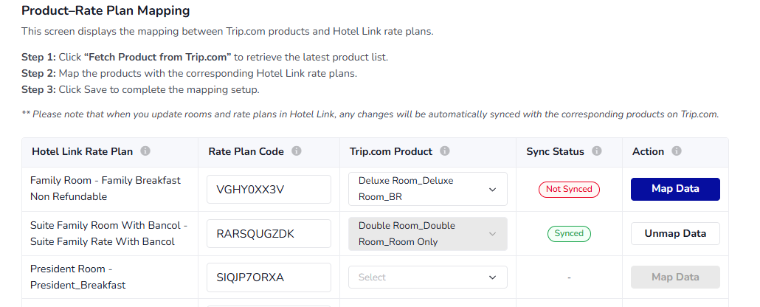Click into the RARSQUGZDK code field
Viewport: 760px width, 307px height.
coord(269,234)
